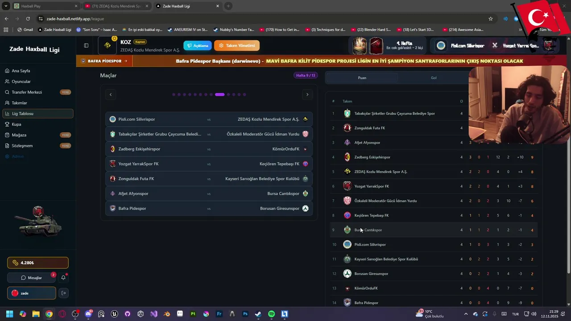
Task: Switch to the Gol standings tab
Action: tap(434, 78)
